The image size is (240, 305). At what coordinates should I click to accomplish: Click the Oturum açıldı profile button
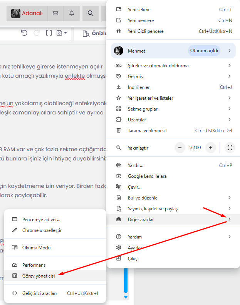click(x=204, y=51)
